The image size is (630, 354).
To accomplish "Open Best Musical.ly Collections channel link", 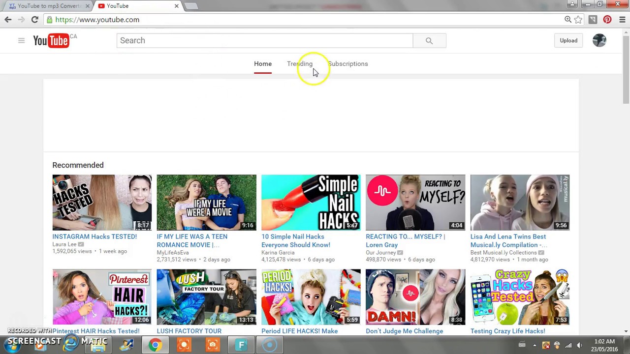I will point(504,253).
